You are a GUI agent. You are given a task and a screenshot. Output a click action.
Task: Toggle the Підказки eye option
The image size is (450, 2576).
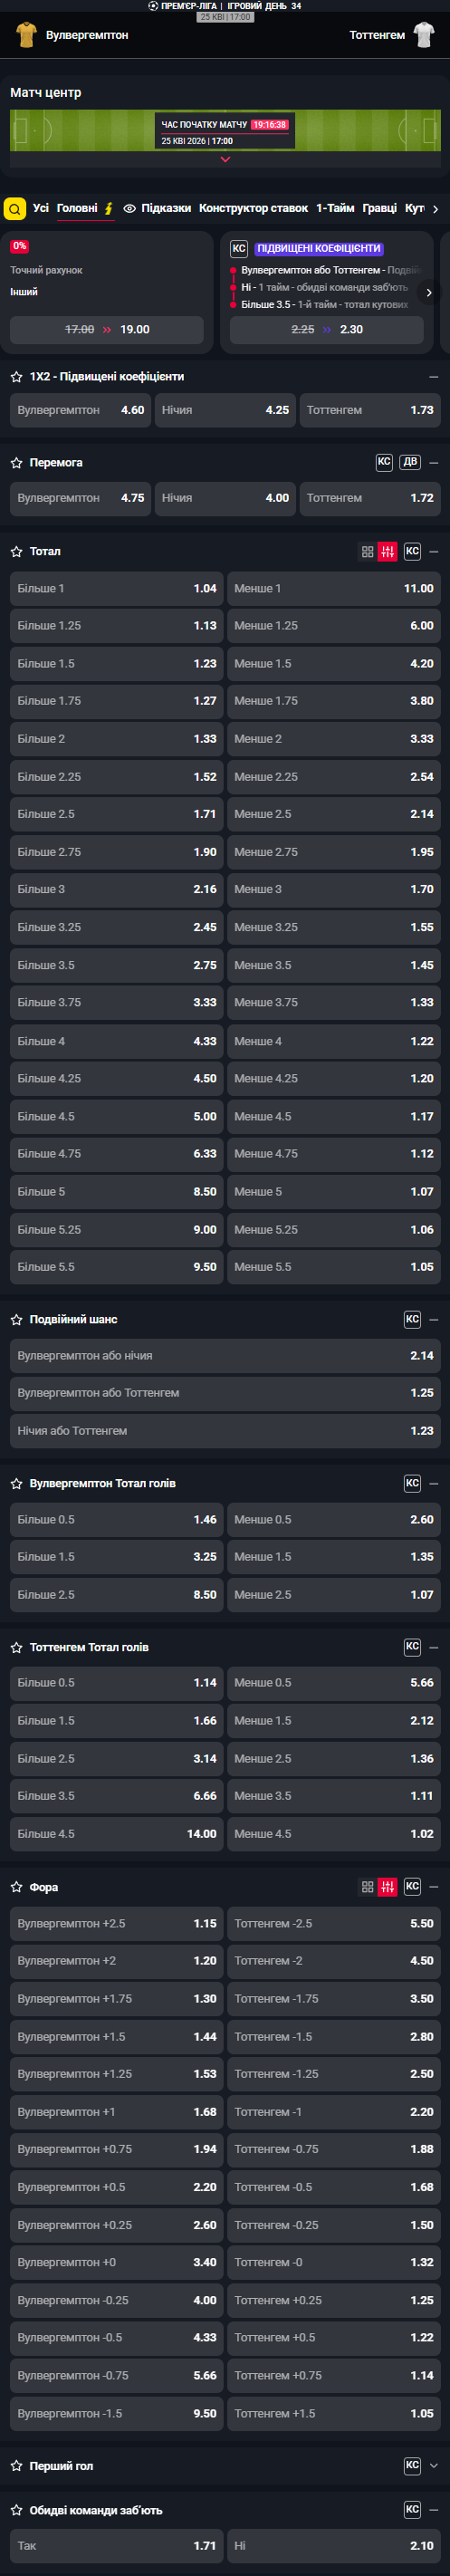coord(157,208)
